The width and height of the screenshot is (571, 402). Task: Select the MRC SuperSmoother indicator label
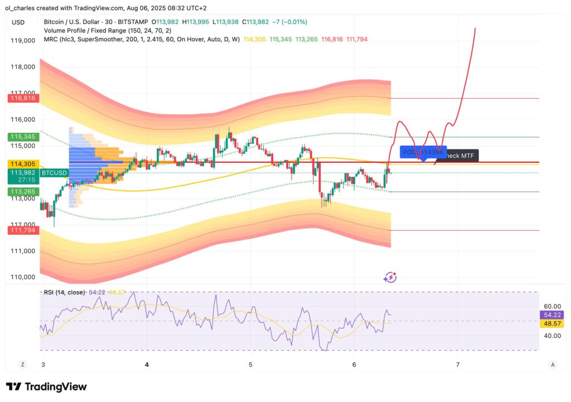click(139, 40)
